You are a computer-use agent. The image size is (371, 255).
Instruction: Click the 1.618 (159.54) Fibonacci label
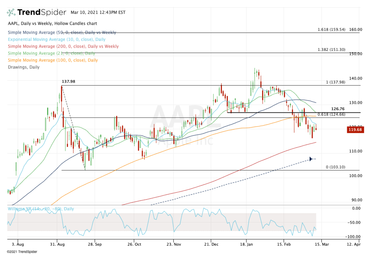331,30
